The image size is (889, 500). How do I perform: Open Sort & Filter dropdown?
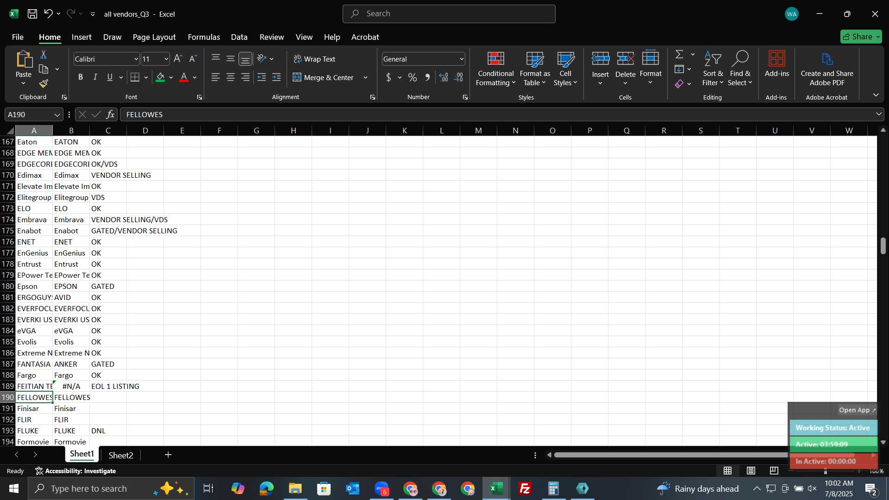(x=713, y=69)
